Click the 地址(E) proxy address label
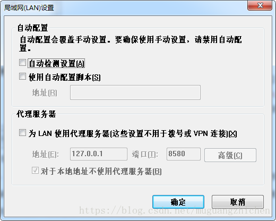Screen dimensions: 276x221 (x=46, y=155)
